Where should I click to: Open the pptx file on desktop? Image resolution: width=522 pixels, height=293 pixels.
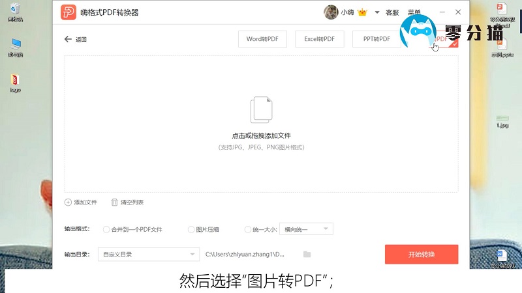pyautogui.click(x=502, y=48)
